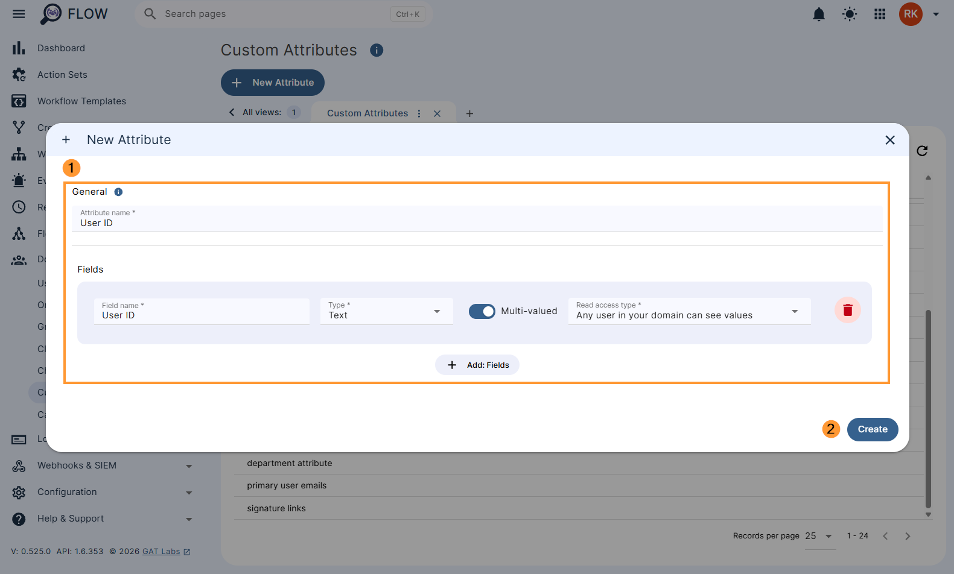Open the view options three-dot menu
The image size is (954, 574).
click(419, 113)
